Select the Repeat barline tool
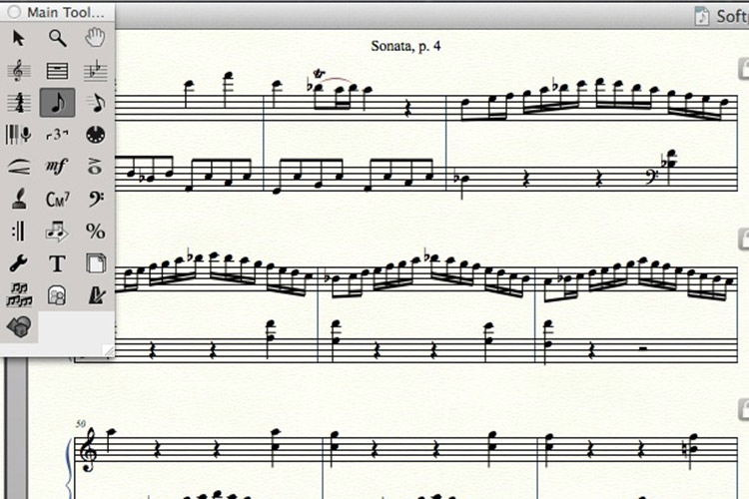This screenshot has width=749, height=499. pos(19,232)
